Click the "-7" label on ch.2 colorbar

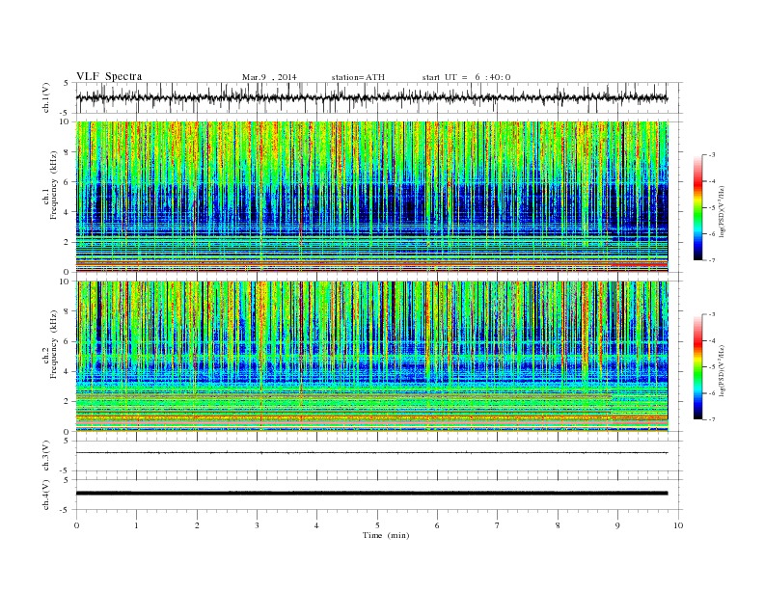(x=712, y=419)
